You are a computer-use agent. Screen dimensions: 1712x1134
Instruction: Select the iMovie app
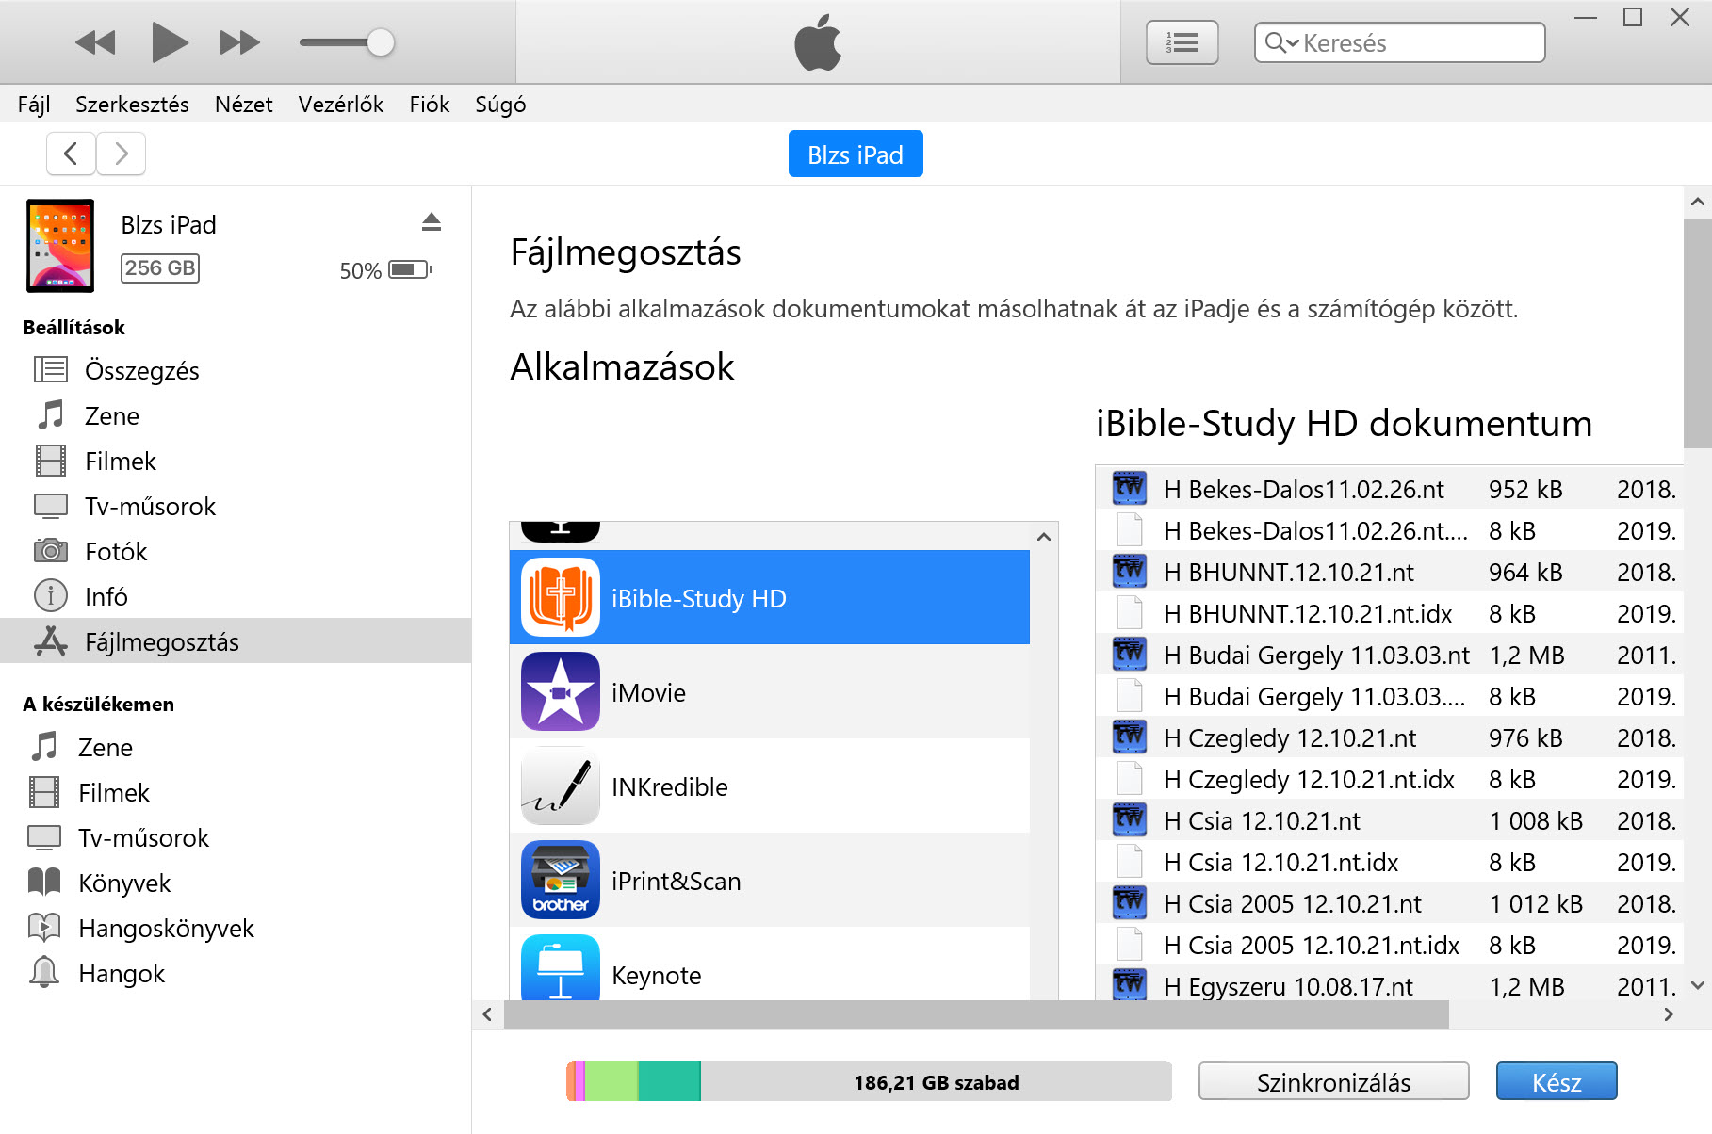770,691
